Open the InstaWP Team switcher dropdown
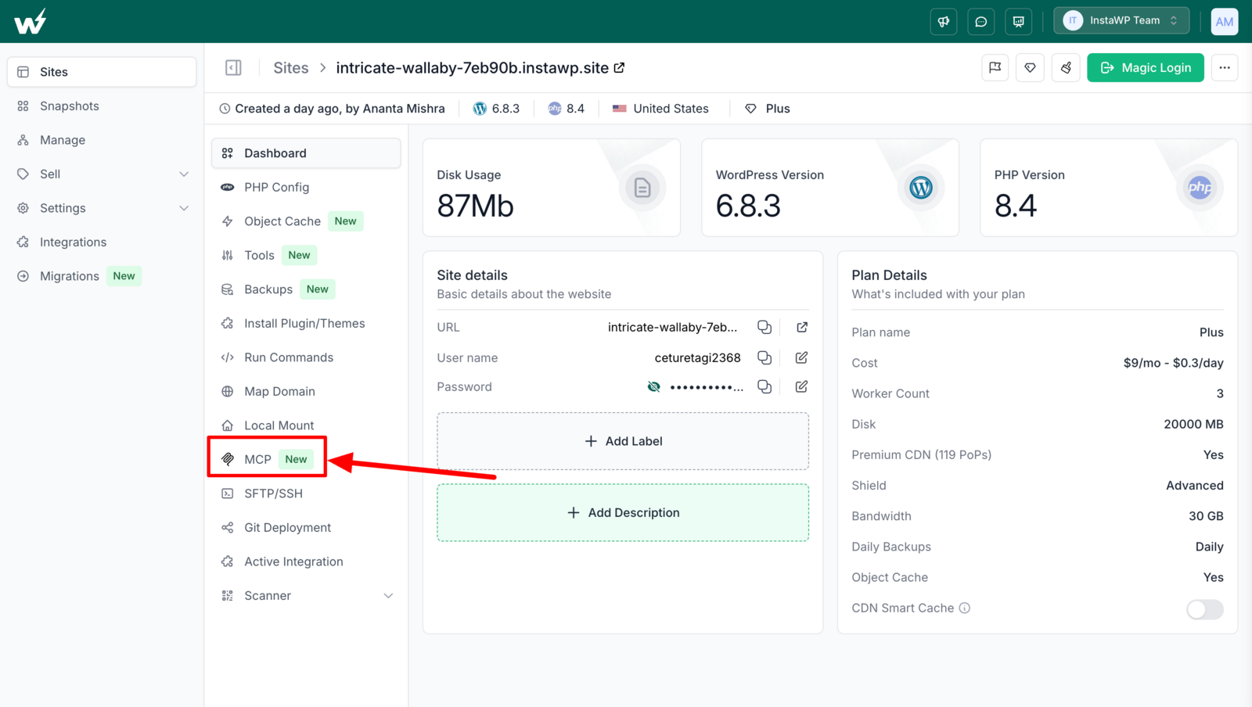 tap(1121, 21)
